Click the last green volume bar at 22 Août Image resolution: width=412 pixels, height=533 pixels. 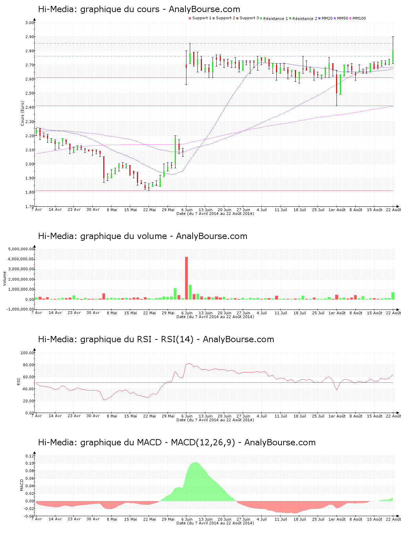coord(393,296)
